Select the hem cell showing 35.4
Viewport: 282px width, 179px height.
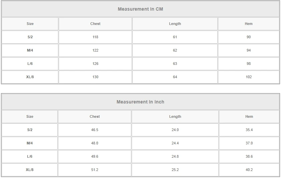[x=249, y=130]
